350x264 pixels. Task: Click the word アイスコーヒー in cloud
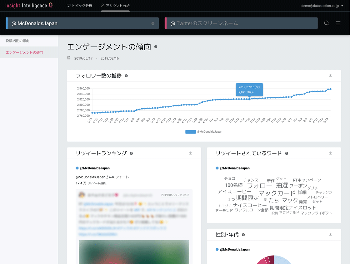[x=235, y=192]
